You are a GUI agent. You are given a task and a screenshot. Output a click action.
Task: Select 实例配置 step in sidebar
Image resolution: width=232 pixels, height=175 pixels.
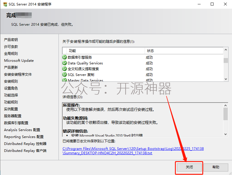[11, 109]
